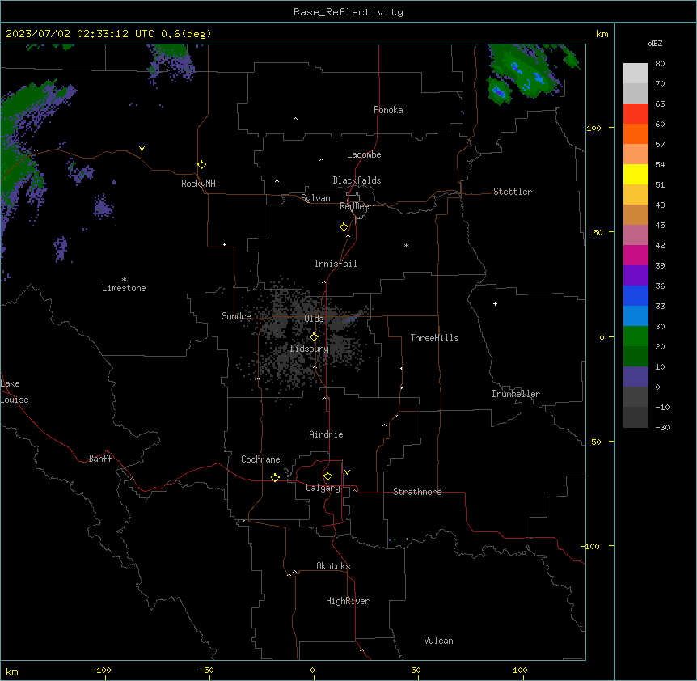Click the Vulcan town label
The image size is (697, 681).
click(x=439, y=641)
